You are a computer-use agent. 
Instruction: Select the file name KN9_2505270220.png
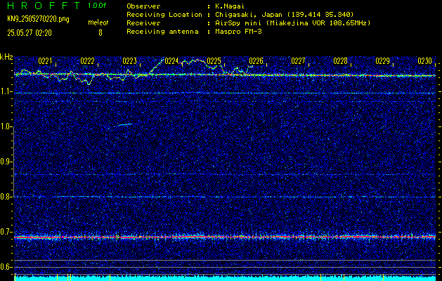(x=38, y=19)
